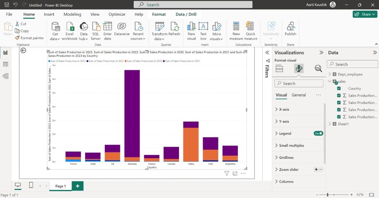Switch to Table view in left sidebar

[x=6, y=65]
